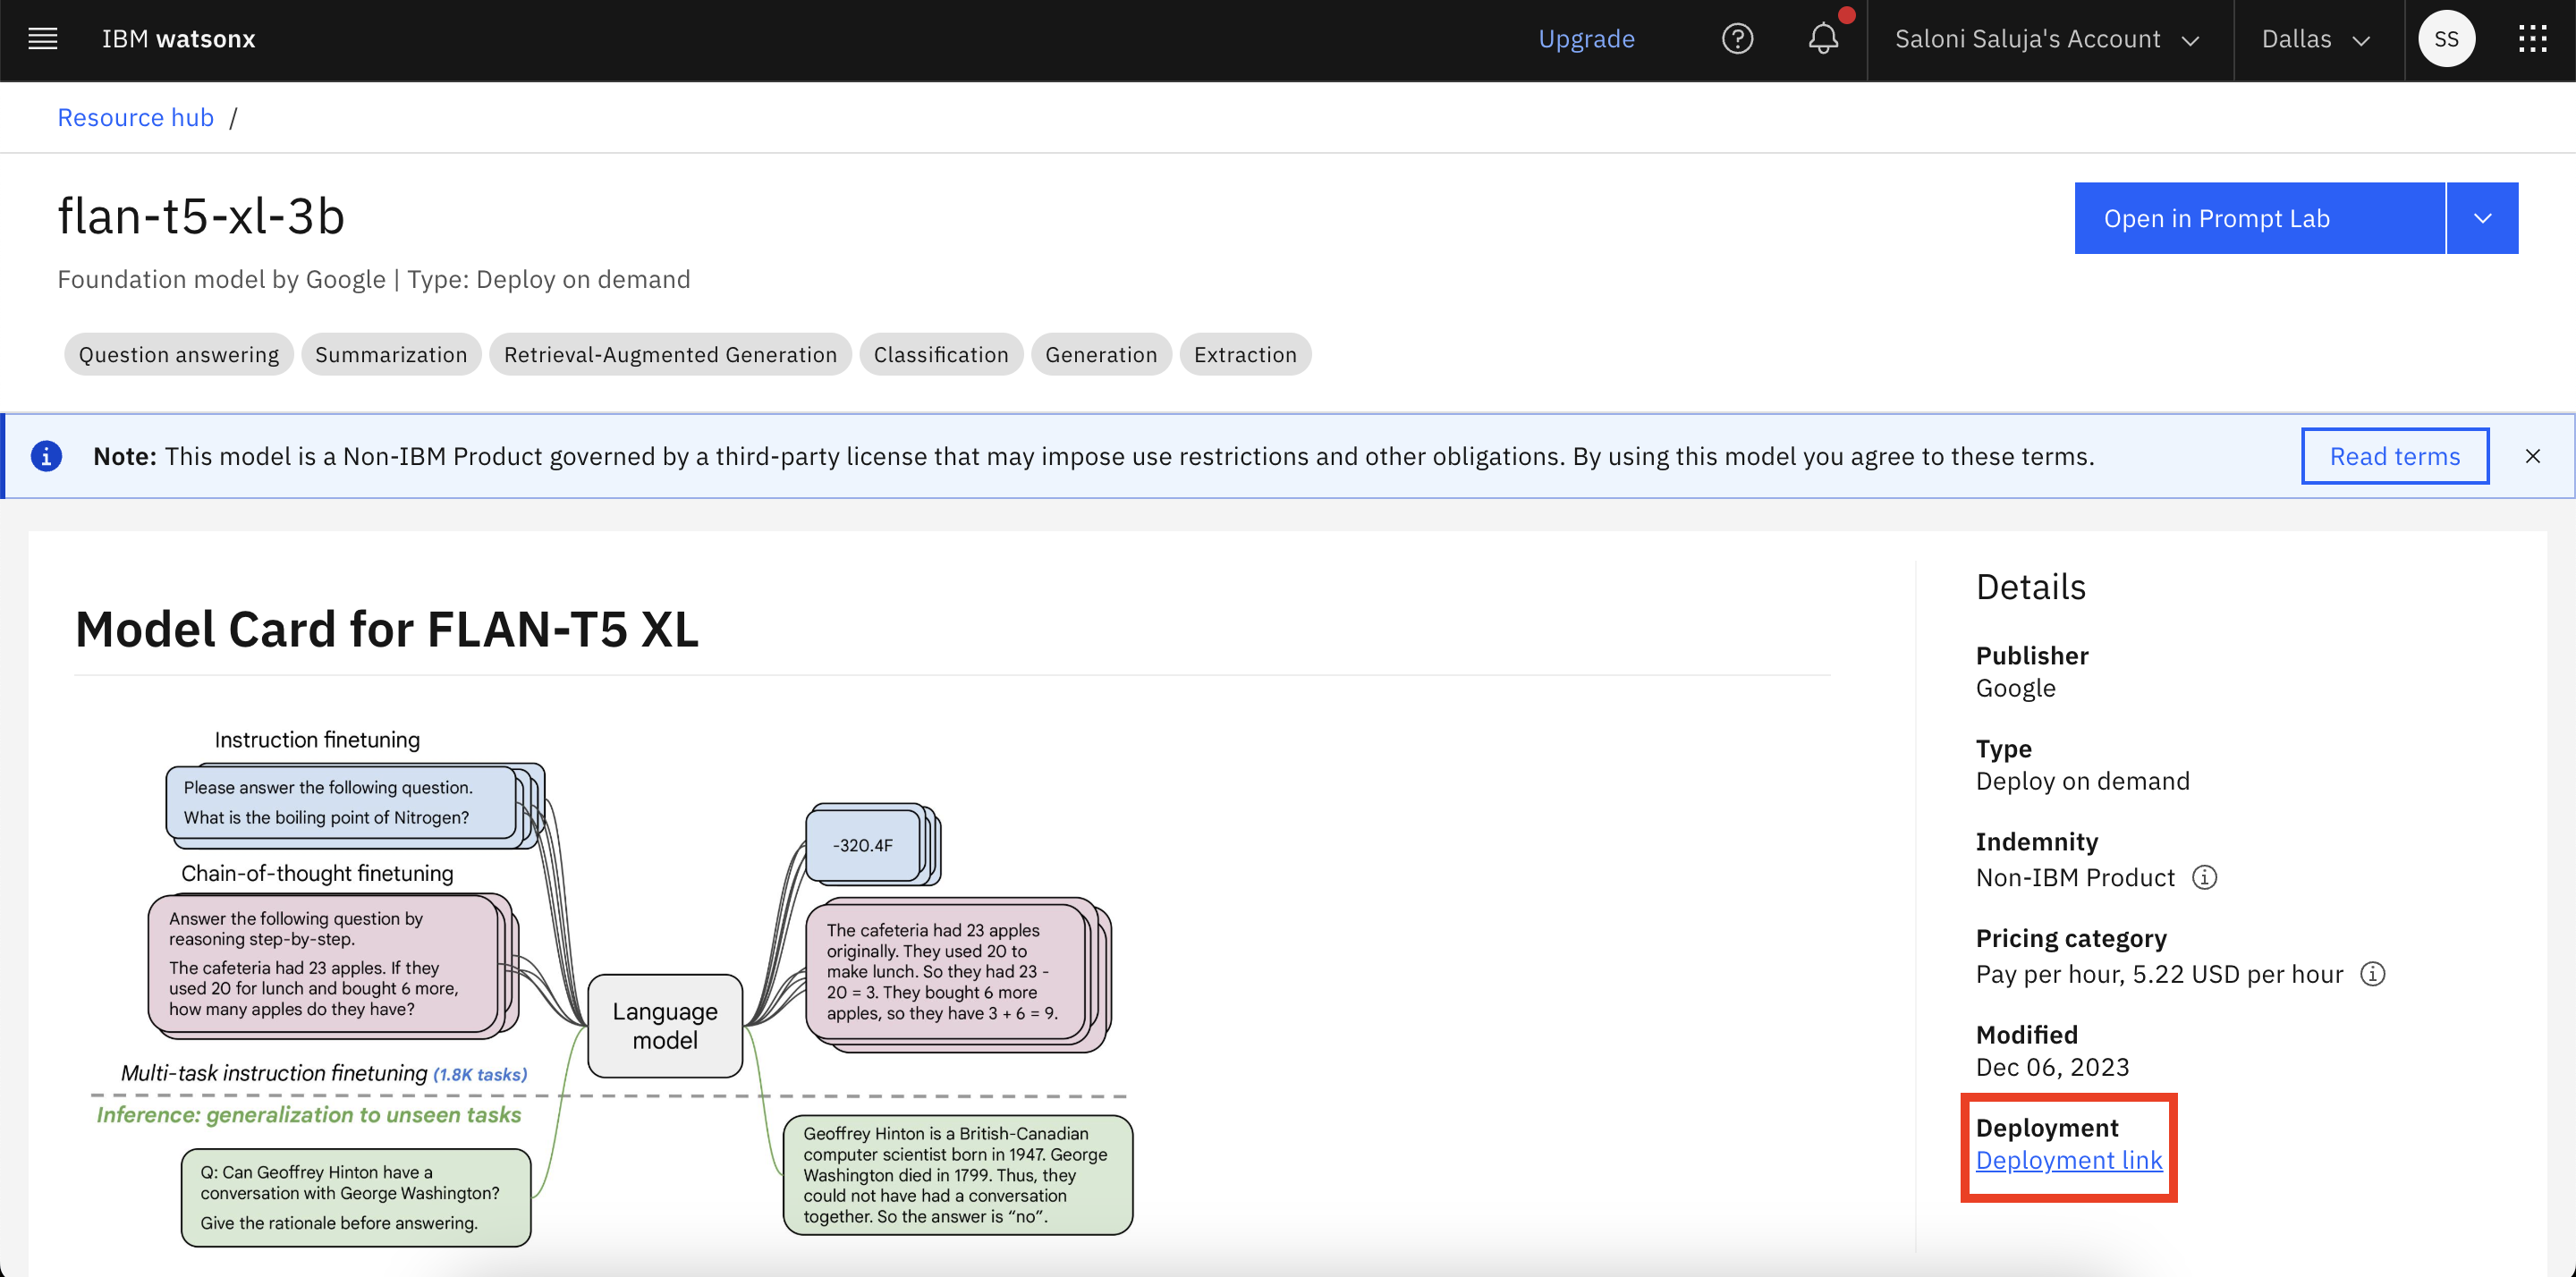2576x1277 pixels.
Task: Open the notifications bell
Action: pos(1823,39)
